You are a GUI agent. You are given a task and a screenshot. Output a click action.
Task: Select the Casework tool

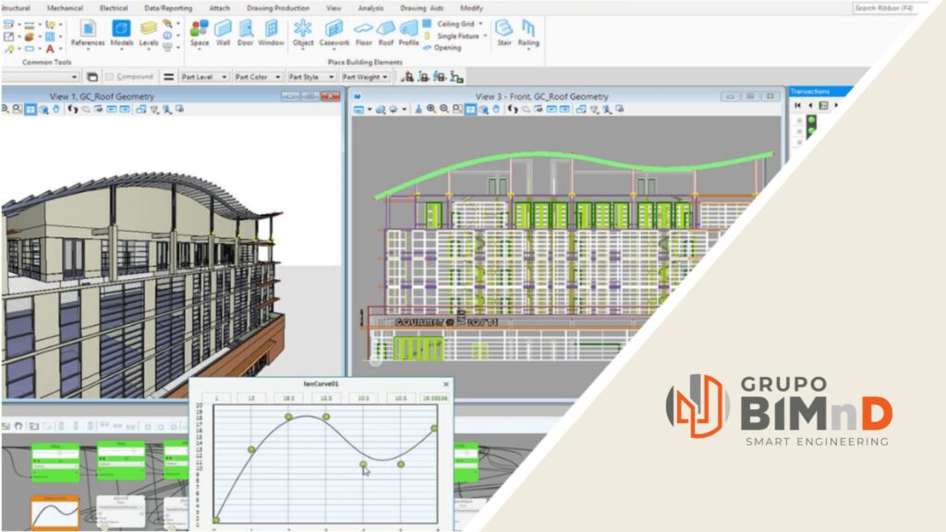click(334, 31)
